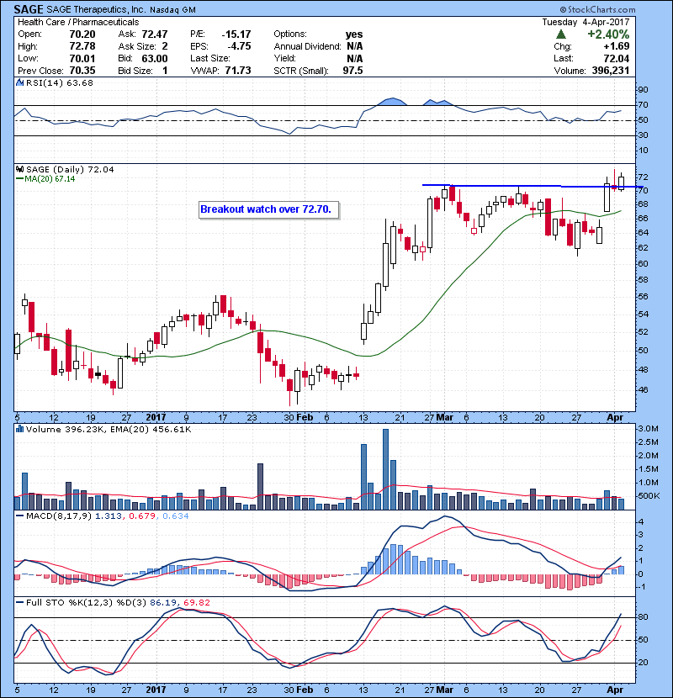673x698 pixels.
Task: Click the SAGE (Daily) 72.04 chart label
Action: coord(70,169)
